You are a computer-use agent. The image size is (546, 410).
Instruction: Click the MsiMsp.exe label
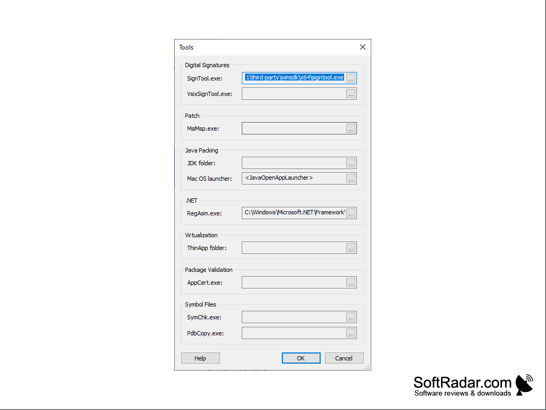[203, 128]
